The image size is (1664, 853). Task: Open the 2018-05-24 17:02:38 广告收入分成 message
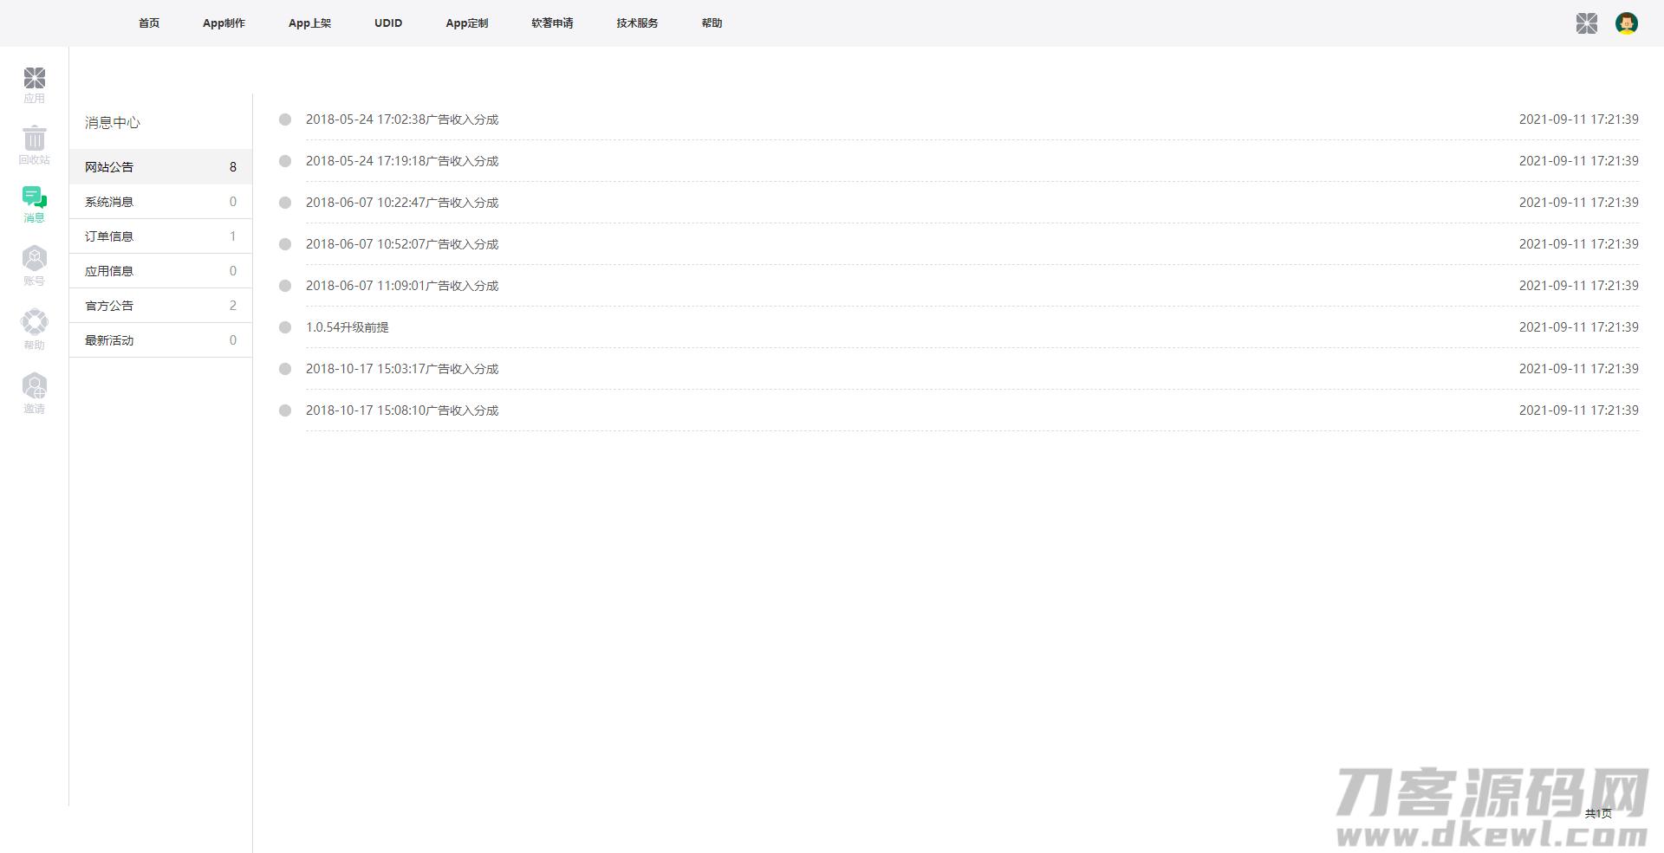(402, 120)
